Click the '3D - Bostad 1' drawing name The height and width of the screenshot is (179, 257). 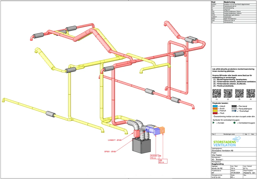pyautogui.click(x=217, y=160)
